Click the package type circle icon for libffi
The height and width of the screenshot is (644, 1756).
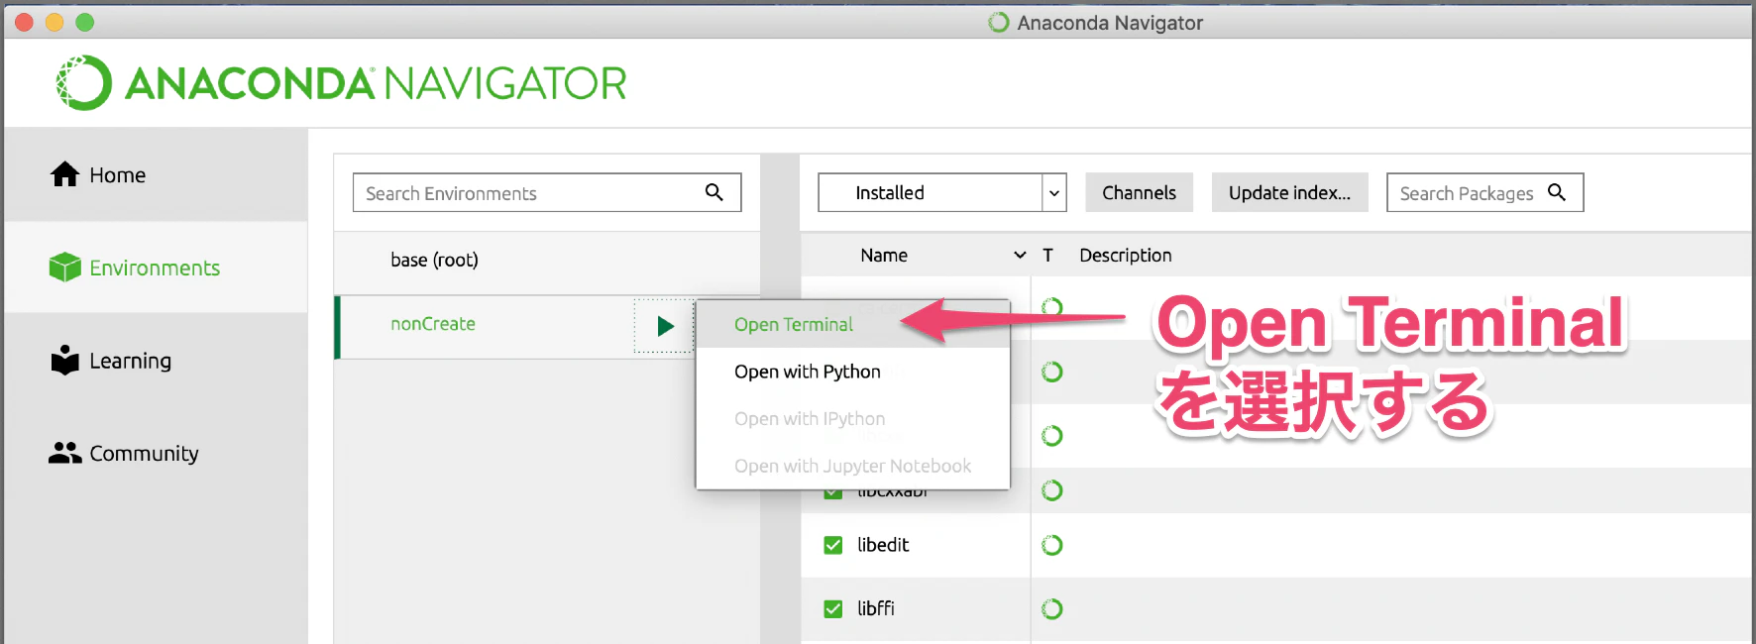1052,608
